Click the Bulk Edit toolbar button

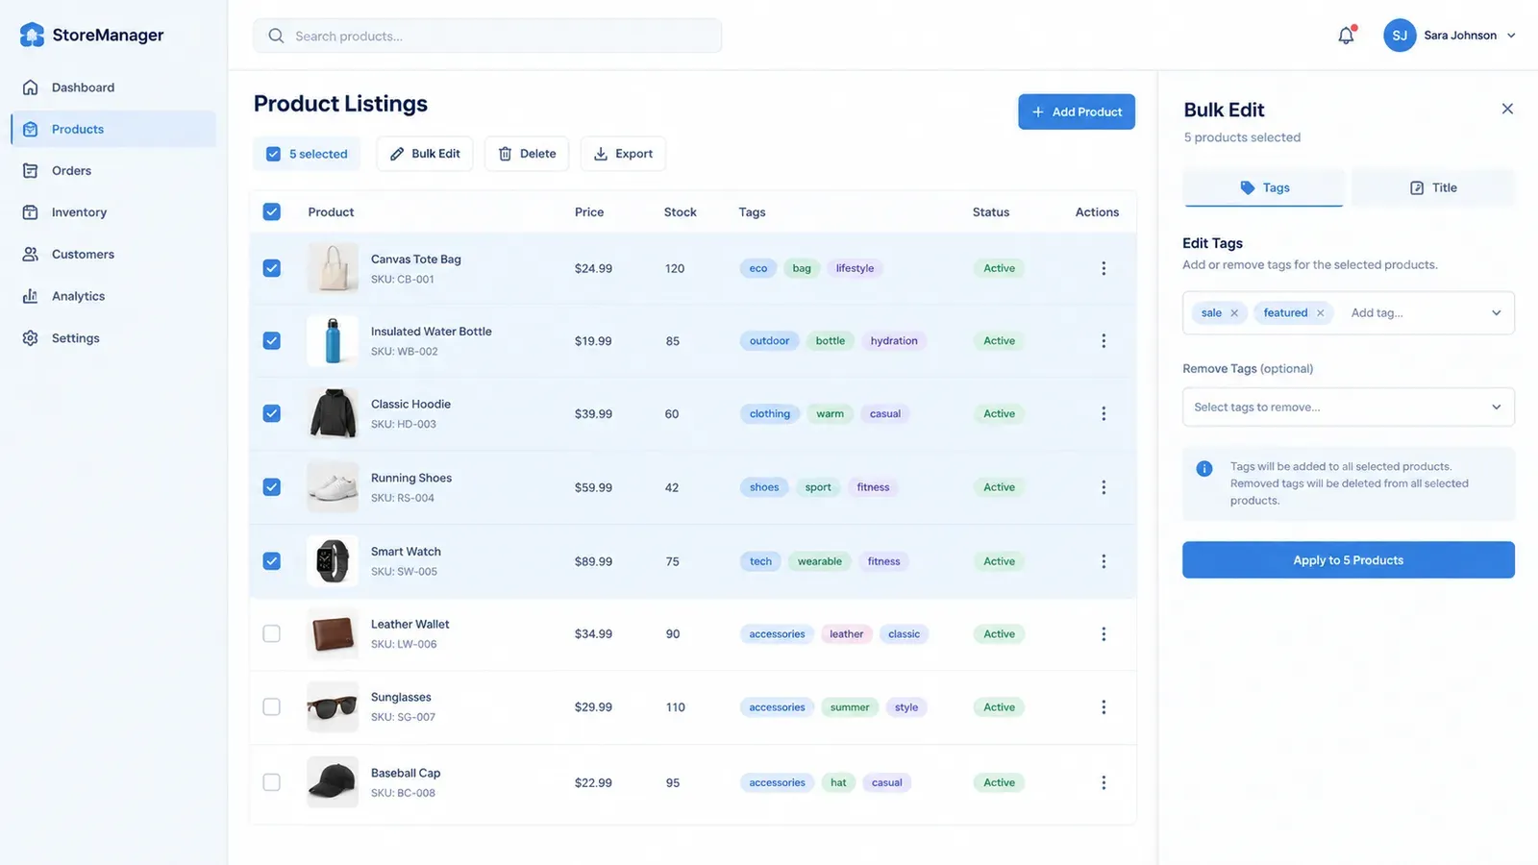(x=425, y=154)
